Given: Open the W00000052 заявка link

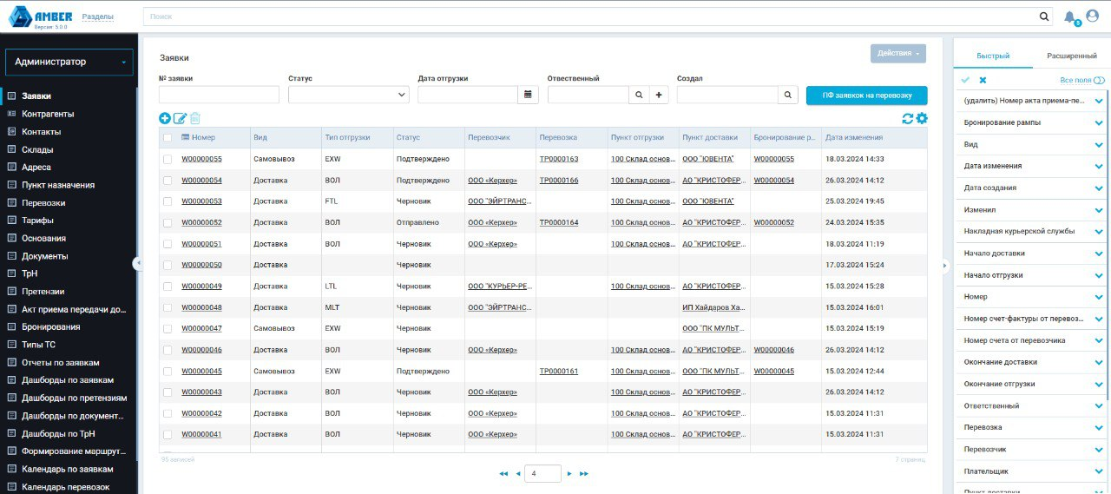Looking at the screenshot, I should pyautogui.click(x=201, y=222).
